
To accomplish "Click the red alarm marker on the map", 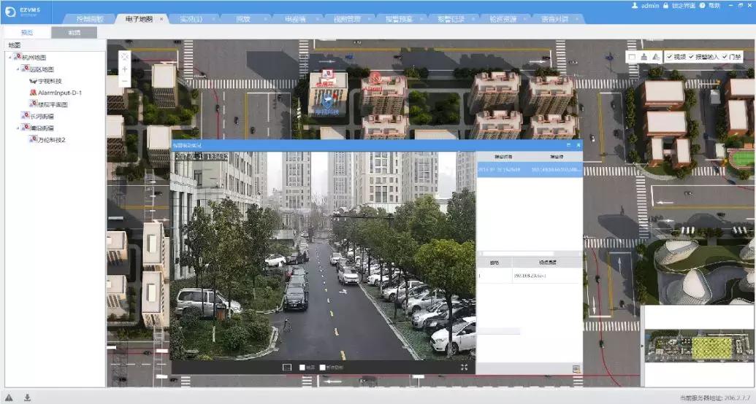I will click(375, 77).
